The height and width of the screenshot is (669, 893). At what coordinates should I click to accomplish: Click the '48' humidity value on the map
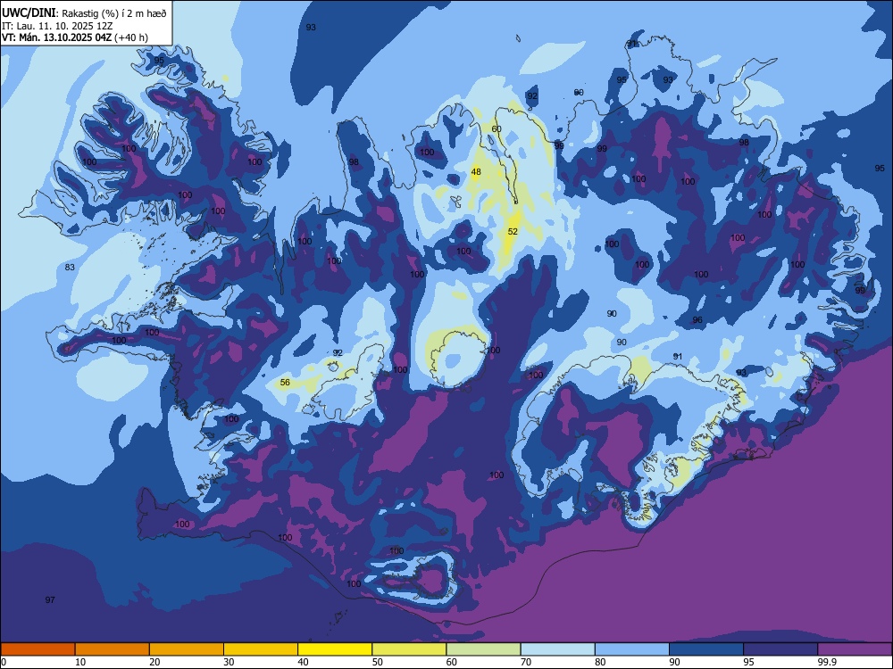pos(476,172)
